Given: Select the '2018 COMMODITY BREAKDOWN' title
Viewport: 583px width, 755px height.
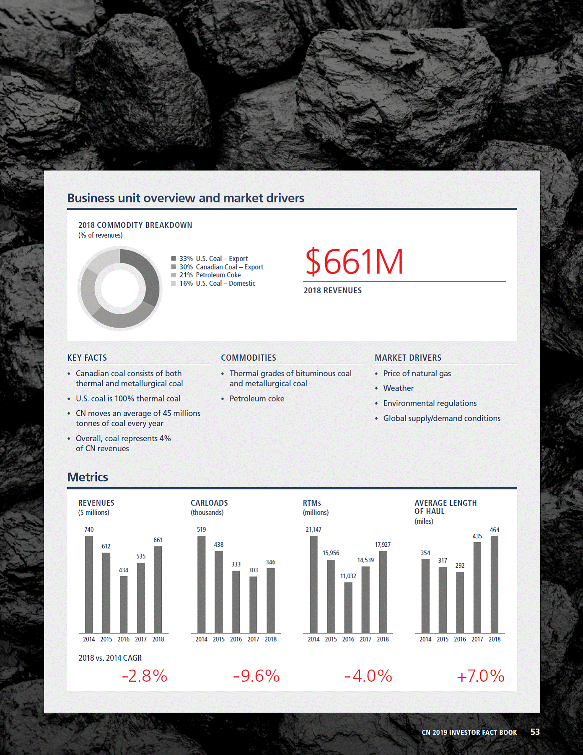Looking at the screenshot, I should [135, 225].
